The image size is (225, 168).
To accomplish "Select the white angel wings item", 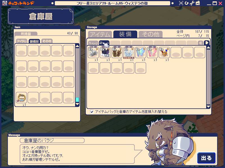I will click(x=129, y=53).
